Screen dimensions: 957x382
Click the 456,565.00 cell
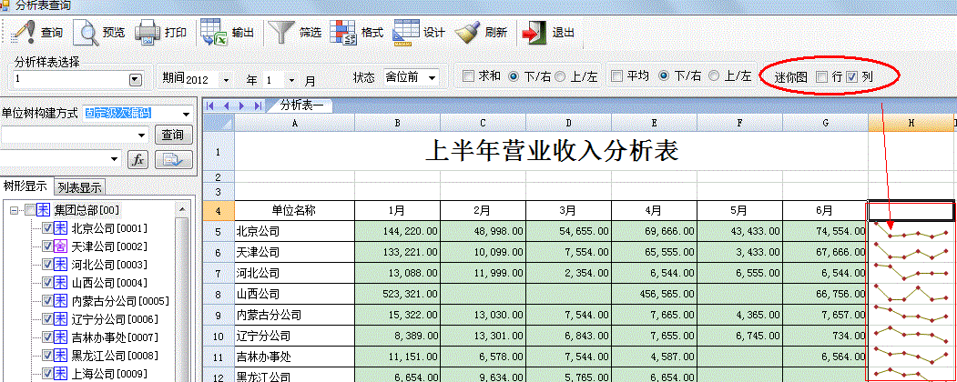[x=654, y=294]
